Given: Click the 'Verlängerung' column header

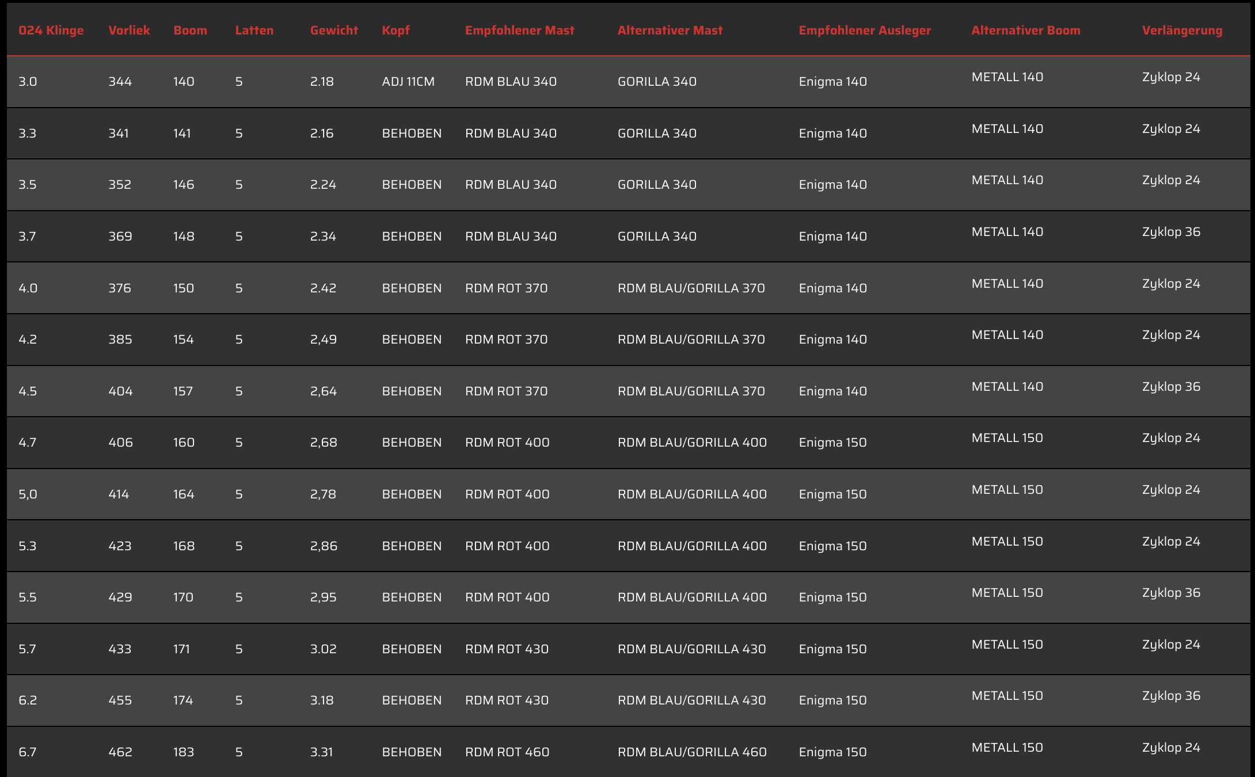Looking at the screenshot, I should (x=1182, y=31).
